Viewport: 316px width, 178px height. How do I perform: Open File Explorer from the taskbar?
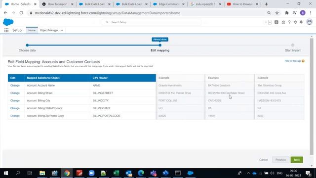(x=42, y=173)
